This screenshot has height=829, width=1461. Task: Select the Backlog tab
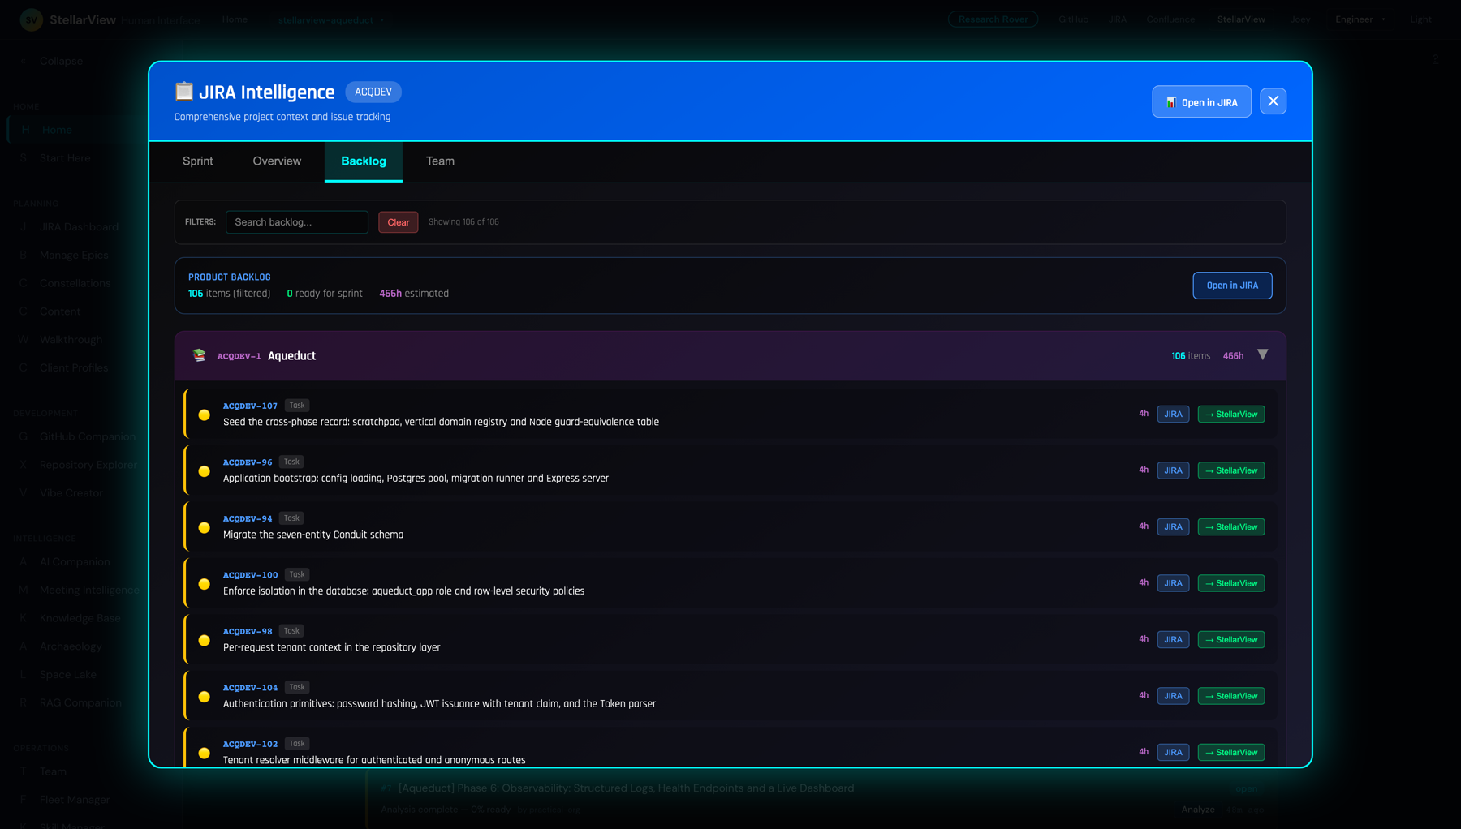(x=364, y=161)
